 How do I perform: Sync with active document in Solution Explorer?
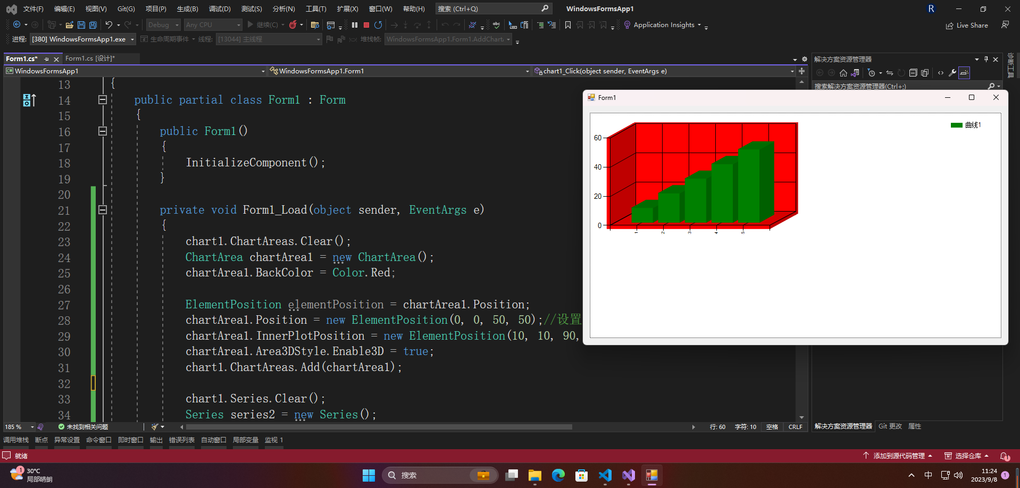(890, 73)
